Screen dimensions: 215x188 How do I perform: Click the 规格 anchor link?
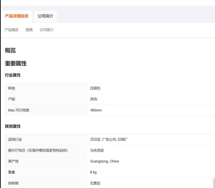pyautogui.click(x=29, y=30)
